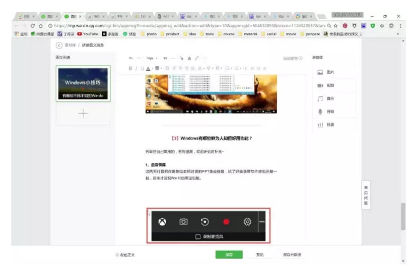Justify the text on both sides
This screenshot has width=412, height=271.
[193, 68]
